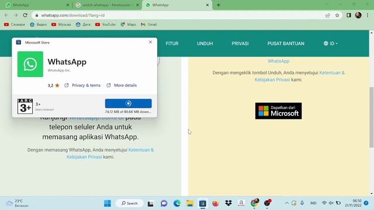Open the UNDUH menu item
Screen dimensions: 374x210
[205, 44]
